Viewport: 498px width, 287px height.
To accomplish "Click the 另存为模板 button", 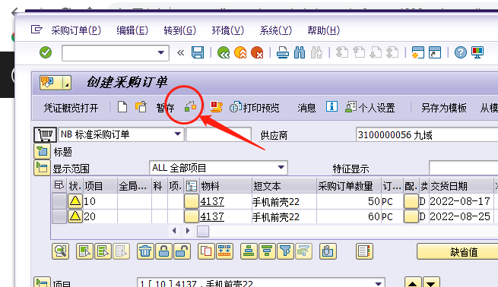I will [x=444, y=108].
